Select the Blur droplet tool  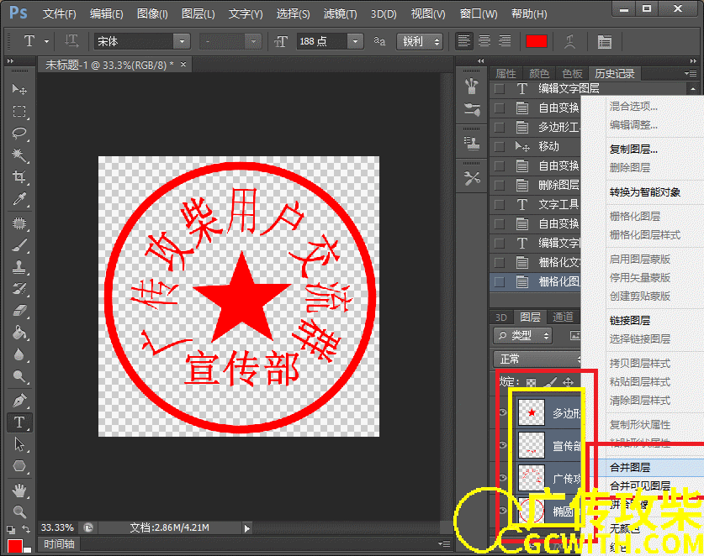(x=19, y=354)
